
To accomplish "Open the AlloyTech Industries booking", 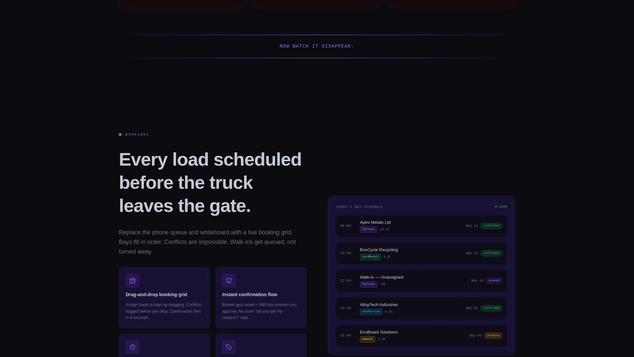I will click(x=421, y=308).
